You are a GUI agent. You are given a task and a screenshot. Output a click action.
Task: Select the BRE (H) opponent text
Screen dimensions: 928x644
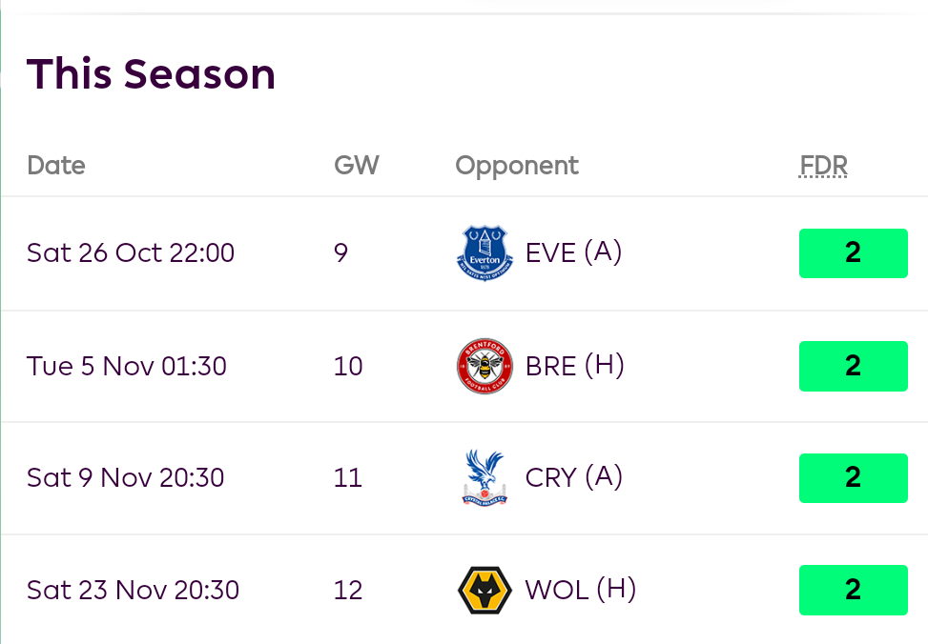coord(574,366)
